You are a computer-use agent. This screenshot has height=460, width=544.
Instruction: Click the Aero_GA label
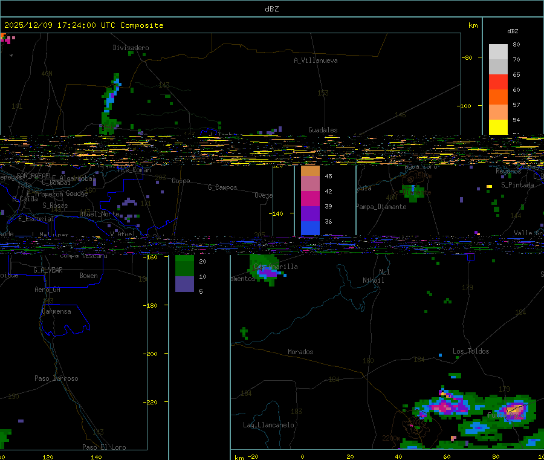[47, 290]
